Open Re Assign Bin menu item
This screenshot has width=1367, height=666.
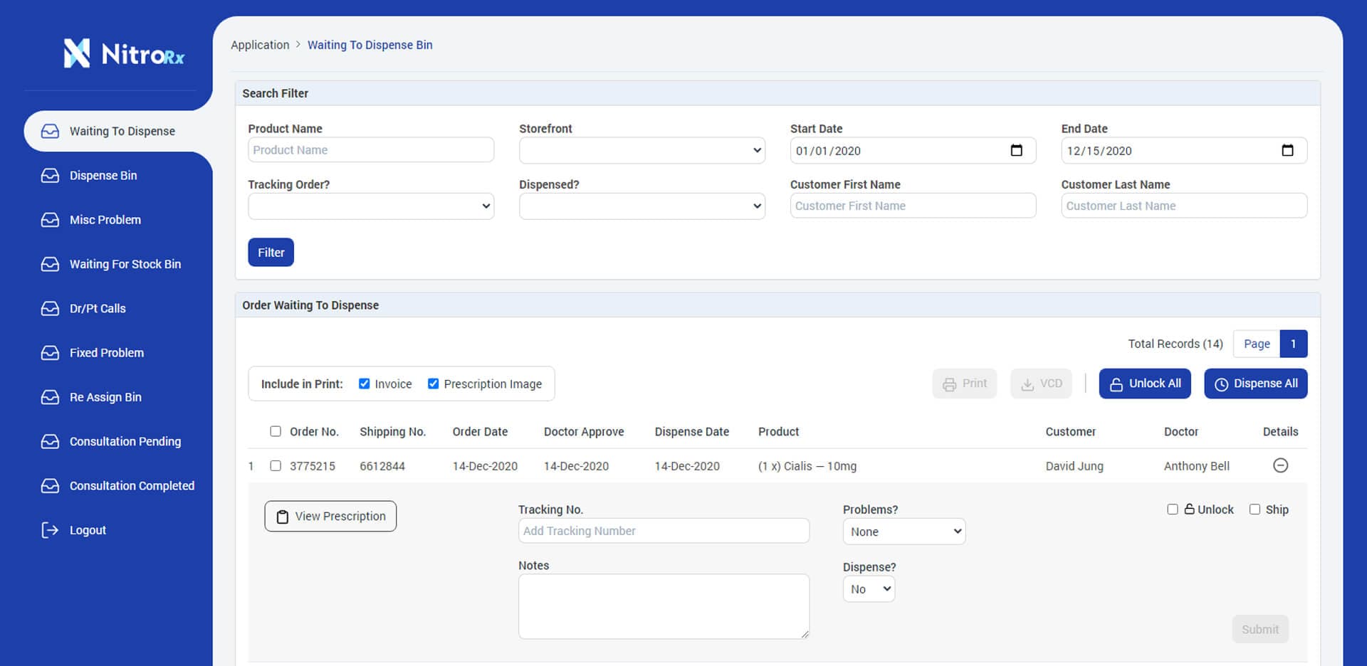point(105,397)
